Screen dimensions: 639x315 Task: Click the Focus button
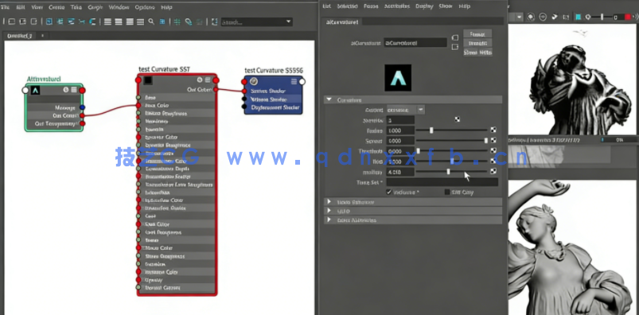[x=477, y=34]
